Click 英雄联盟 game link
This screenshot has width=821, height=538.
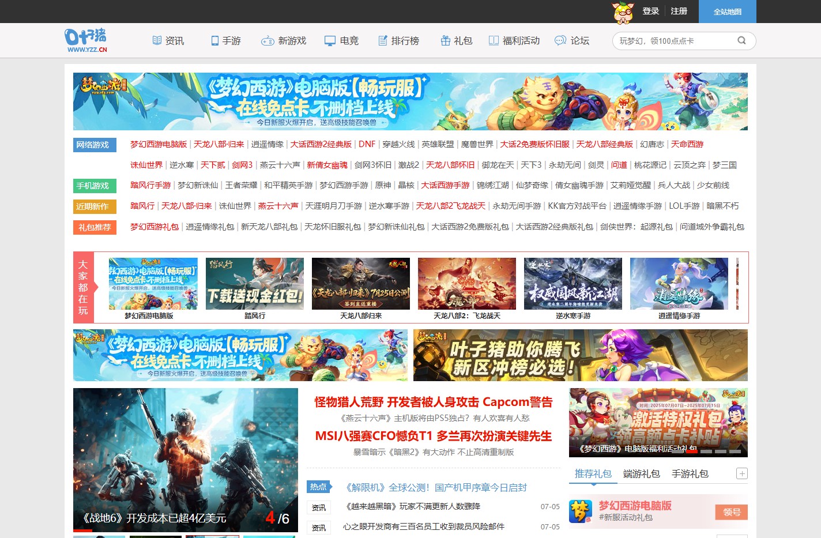click(x=438, y=144)
